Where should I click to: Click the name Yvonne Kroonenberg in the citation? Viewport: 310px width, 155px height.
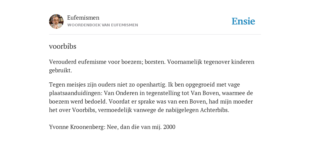[77, 127]
